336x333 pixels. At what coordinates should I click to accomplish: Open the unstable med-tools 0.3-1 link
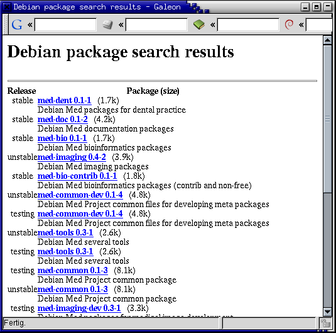click(65, 233)
